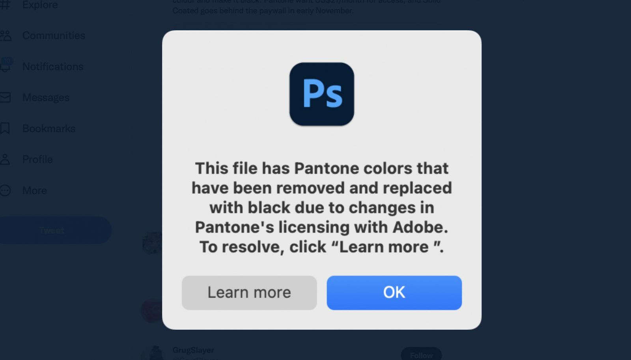The width and height of the screenshot is (631, 360).
Task: Click the Pantone colors warning message text
Action: (x=321, y=208)
